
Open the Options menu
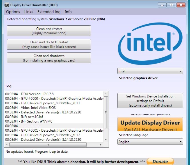(13, 12)
